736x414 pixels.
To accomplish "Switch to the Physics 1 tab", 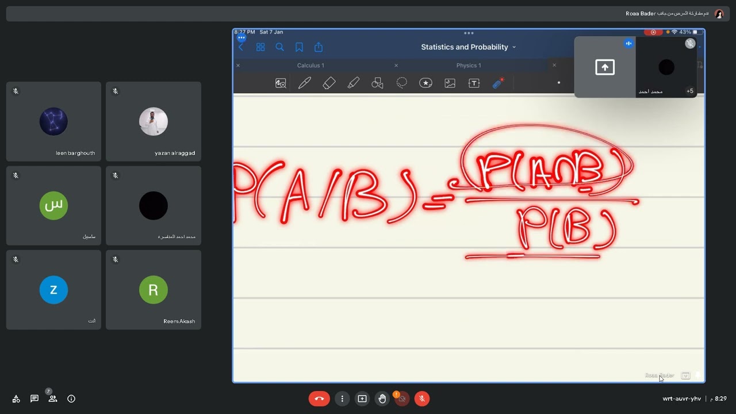I will click(x=469, y=66).
